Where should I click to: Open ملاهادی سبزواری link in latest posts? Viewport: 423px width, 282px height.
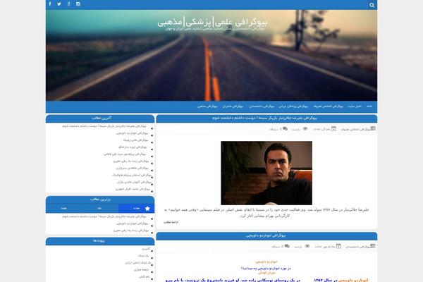133,168
